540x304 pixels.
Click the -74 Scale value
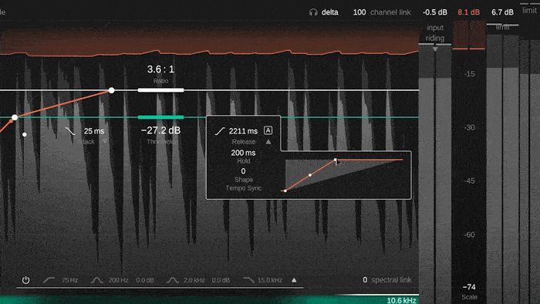coord(469,287)
